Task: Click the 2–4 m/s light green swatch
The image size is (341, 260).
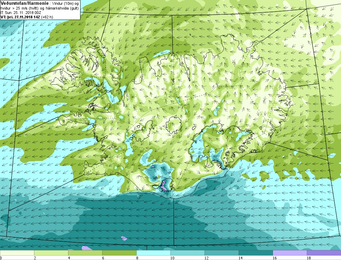Action: [x=51, y=253]
